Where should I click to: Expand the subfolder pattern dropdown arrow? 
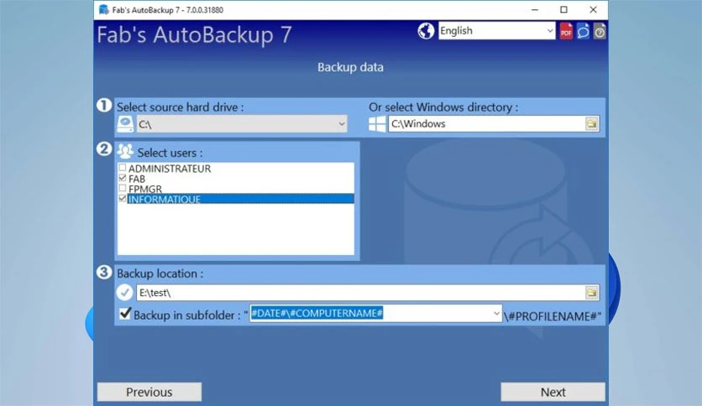[496, 314]
